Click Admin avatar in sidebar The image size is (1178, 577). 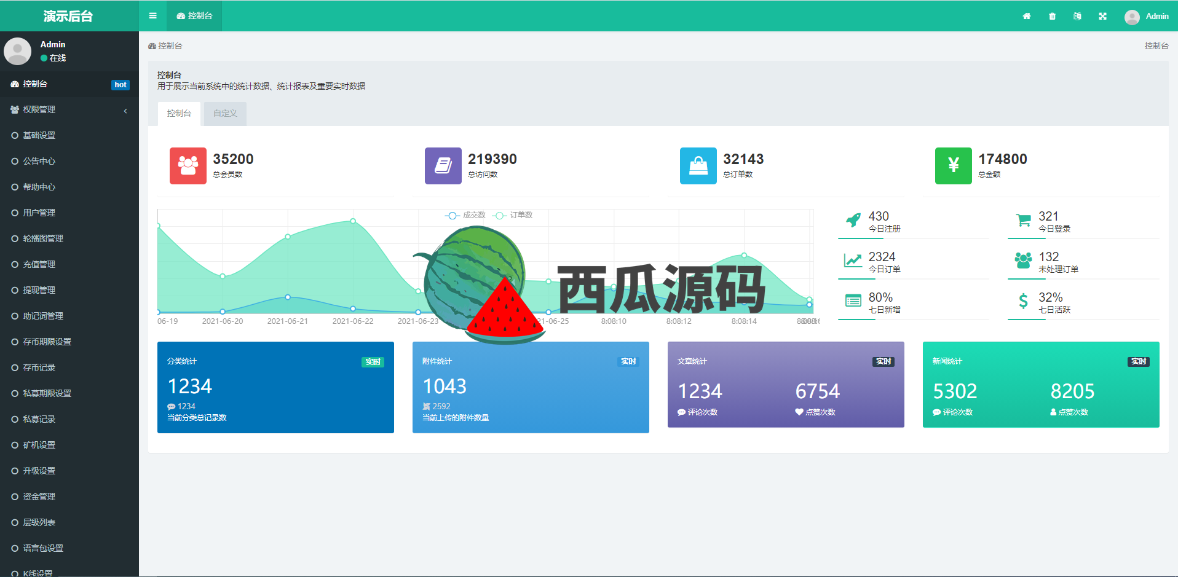coord(17,51)
